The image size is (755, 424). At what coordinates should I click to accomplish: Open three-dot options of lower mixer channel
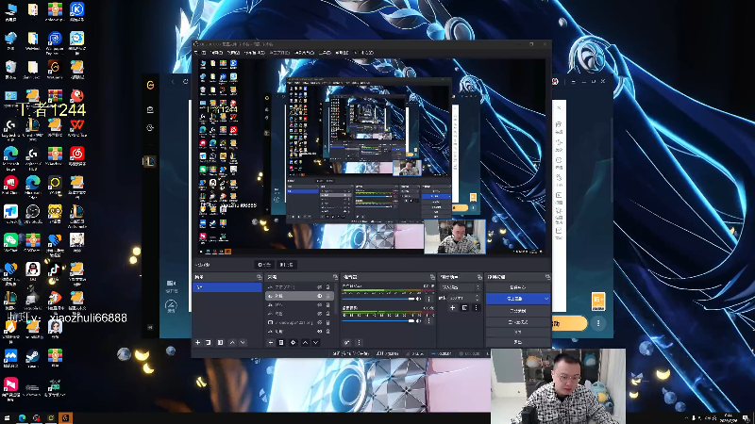pyautogui.click(x=428, y=320)
